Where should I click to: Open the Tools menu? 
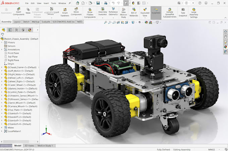click(54, 3)
